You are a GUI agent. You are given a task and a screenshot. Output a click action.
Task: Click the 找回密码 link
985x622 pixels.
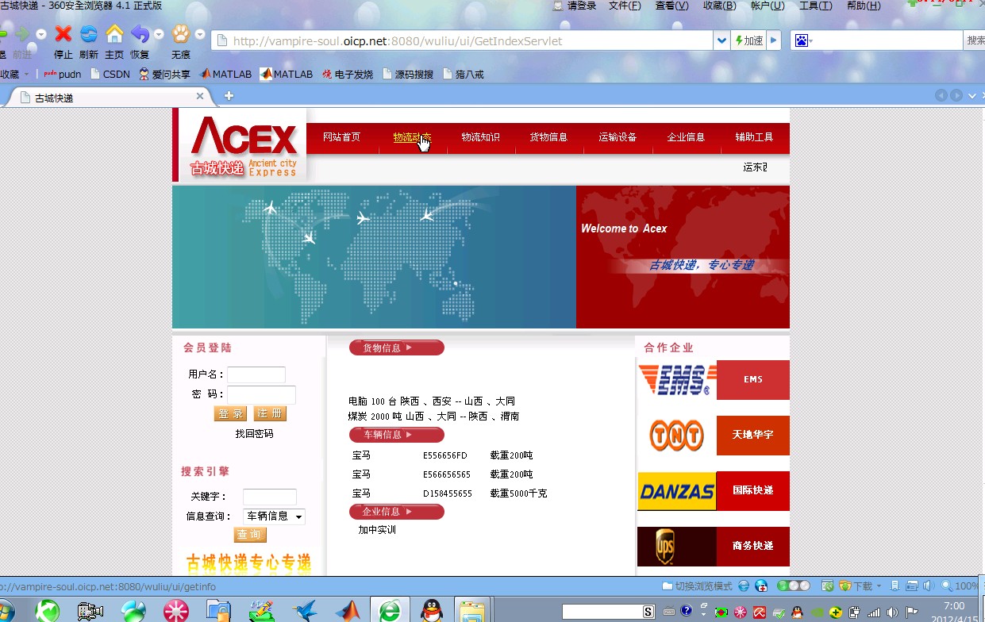[254, 434]
